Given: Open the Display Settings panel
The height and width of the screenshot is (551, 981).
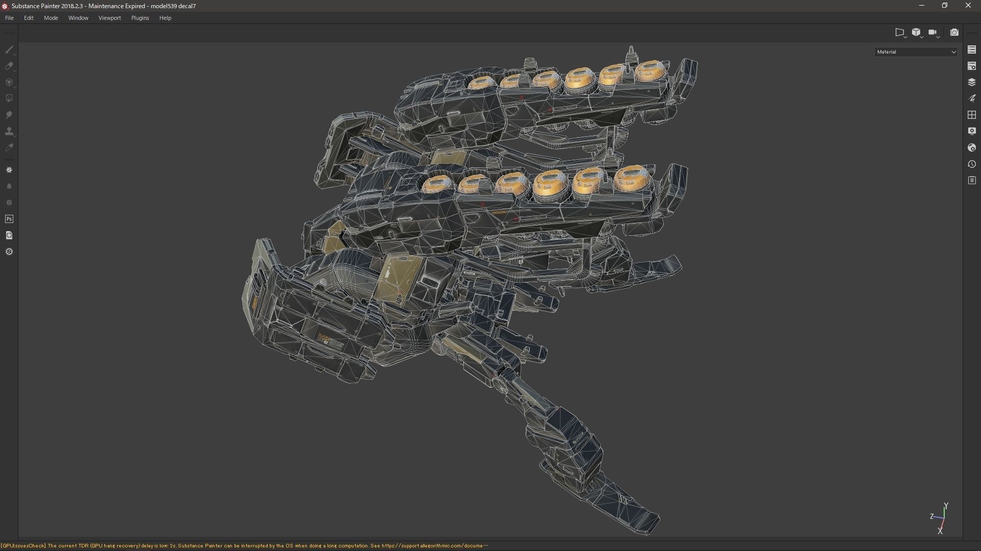Looking at the screenshot, I should tap(972, 131).
